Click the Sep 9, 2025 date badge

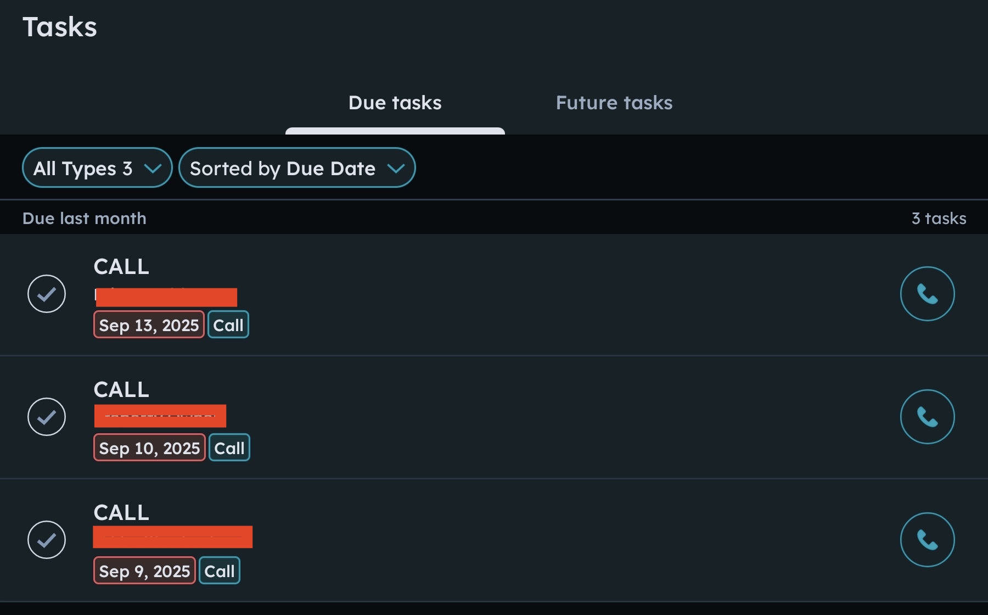(x=144, y=571)
